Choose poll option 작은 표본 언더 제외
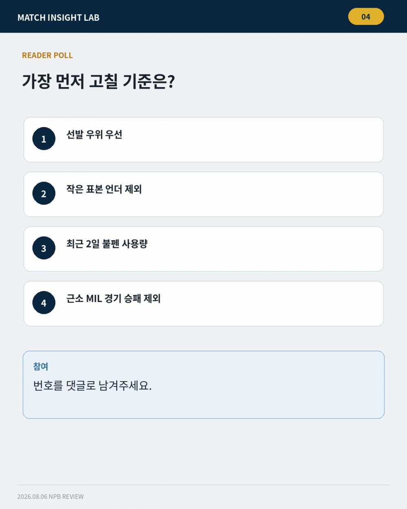This screenshot has width=407, height=509. tap(104, 189)
